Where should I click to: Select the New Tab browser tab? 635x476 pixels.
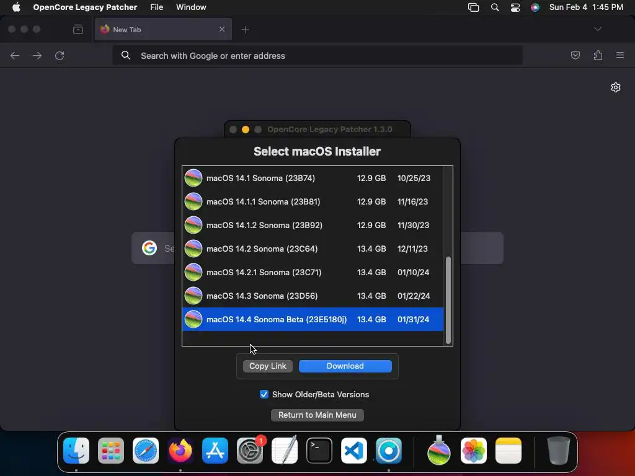[163, 29]
